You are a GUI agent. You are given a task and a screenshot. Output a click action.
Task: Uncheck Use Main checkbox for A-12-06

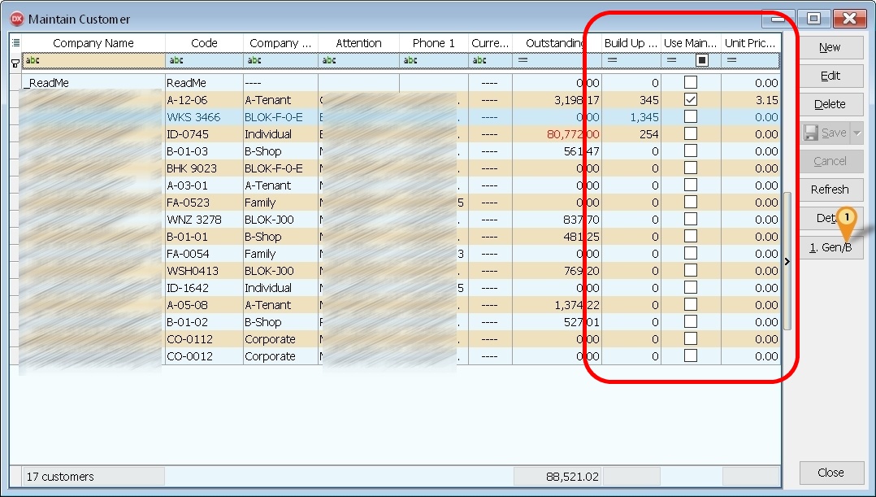690,99
